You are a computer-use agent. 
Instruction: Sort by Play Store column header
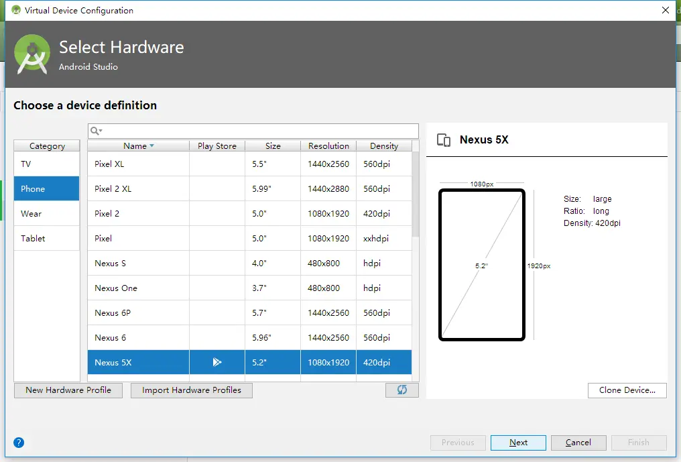coord(217,146)
